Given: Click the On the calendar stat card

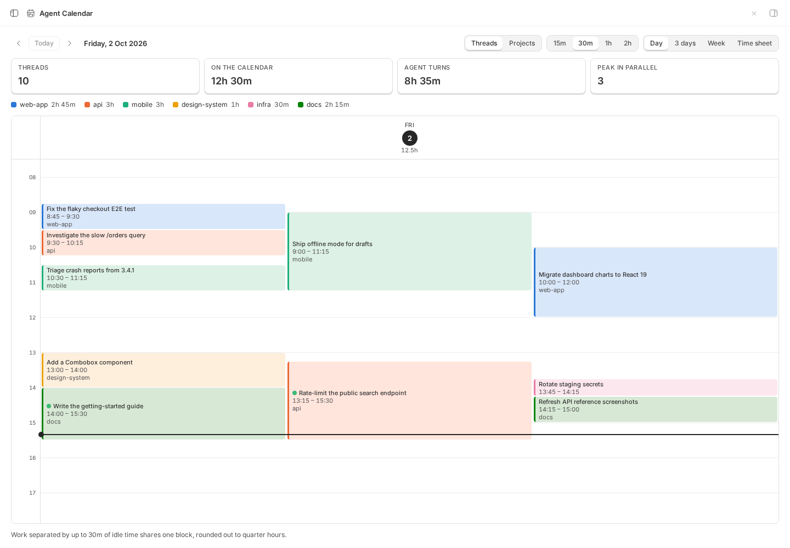Looking at the screenshot, I should 298,76.
